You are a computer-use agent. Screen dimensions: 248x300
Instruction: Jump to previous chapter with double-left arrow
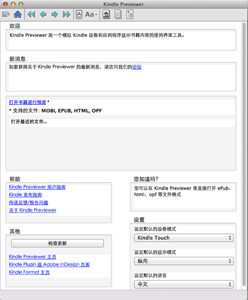(31, 14)
